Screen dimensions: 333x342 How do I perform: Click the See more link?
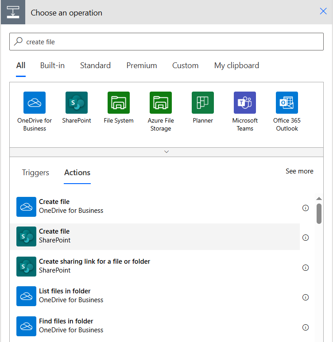pyautogui.click(x=300, y=171)
